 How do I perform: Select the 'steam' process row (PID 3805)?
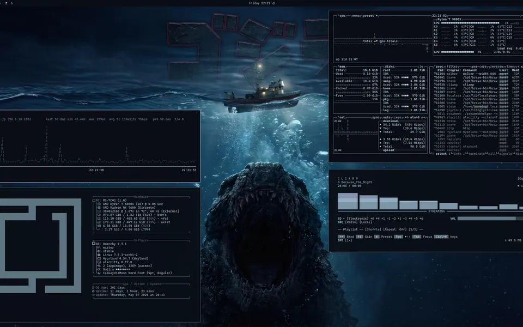pyautogui.click(x=477, y=106)
